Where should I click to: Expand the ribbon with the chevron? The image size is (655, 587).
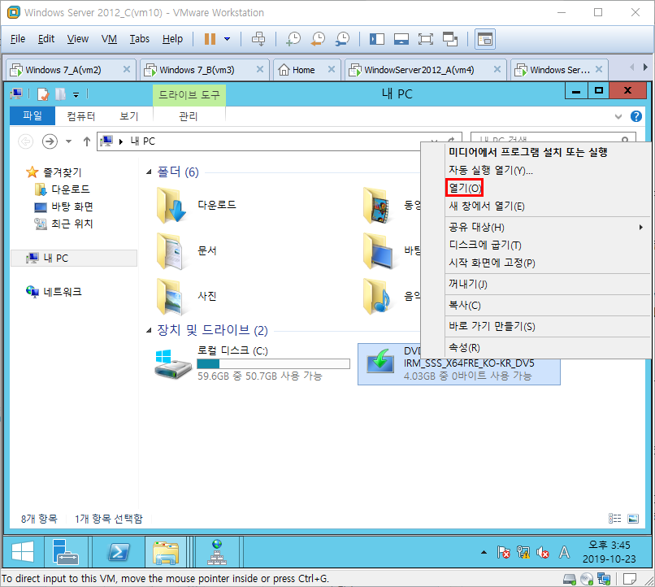(x=618, y=116)
